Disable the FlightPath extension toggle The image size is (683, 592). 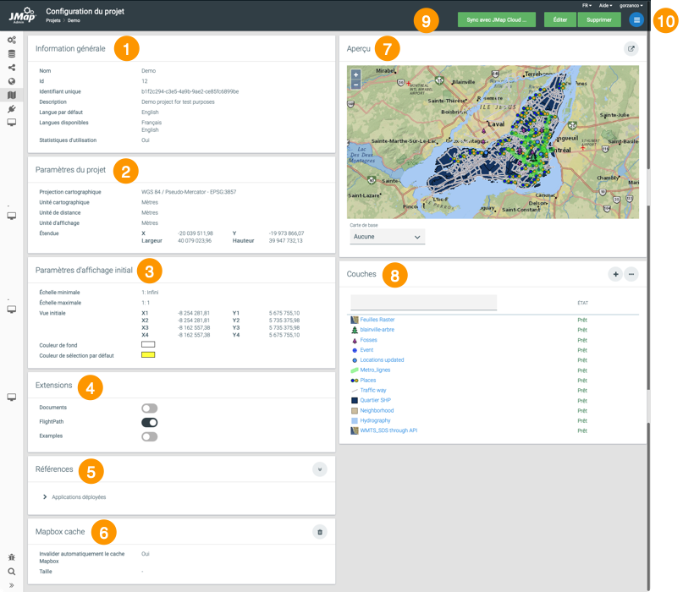coord(149,422)
